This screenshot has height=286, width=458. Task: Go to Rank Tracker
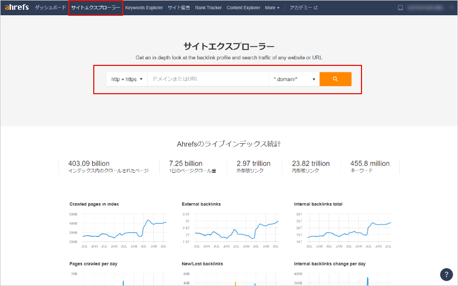coord(208,8)
